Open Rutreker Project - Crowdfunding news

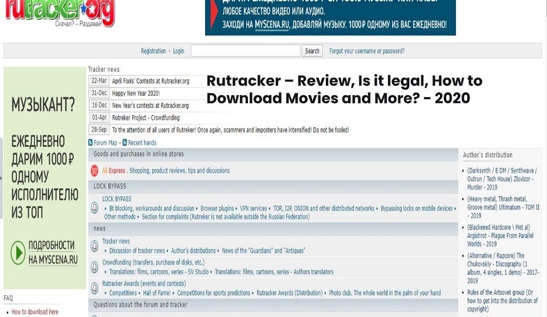tap(146, 117)
